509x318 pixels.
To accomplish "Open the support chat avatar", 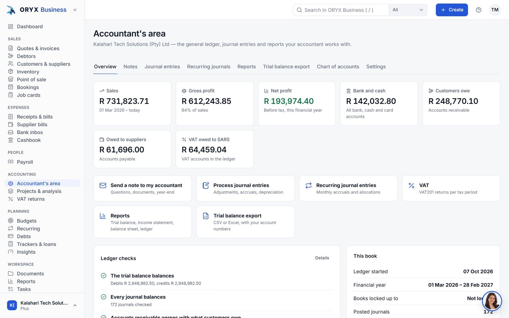I will coord(492,301).
